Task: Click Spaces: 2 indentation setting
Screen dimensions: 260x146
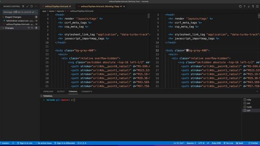Action: tap(191, 143)
